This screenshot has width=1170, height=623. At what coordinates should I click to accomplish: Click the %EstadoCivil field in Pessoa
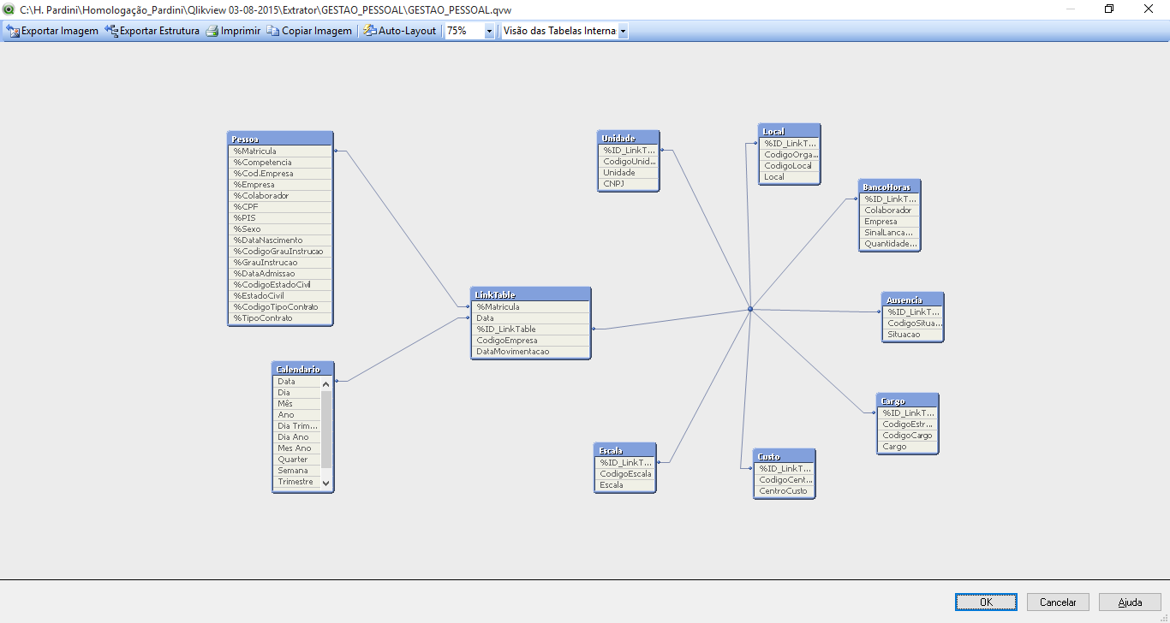coord(281,295)
